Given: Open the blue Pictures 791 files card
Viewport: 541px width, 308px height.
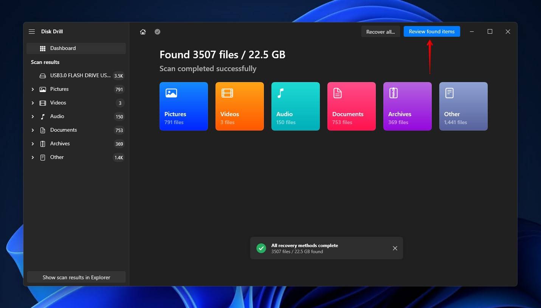Looking at the screenshot, I should (x=184, y=106).
